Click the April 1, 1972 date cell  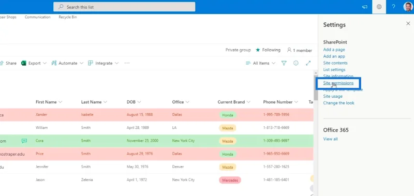click(x=137, y=179)
